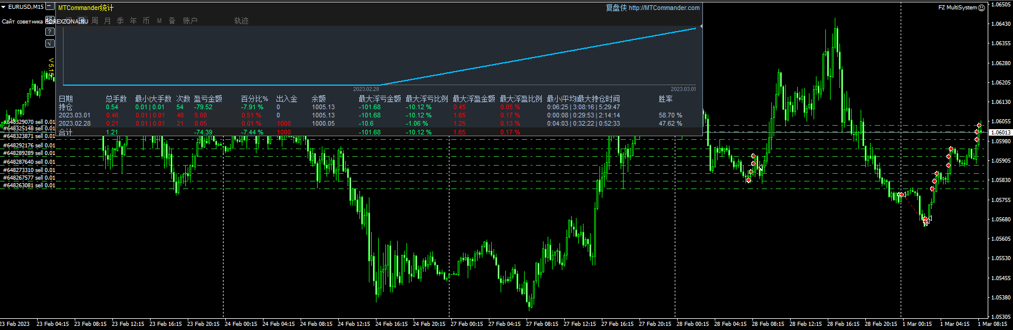Click the 58.70 % win rate value

671,115
